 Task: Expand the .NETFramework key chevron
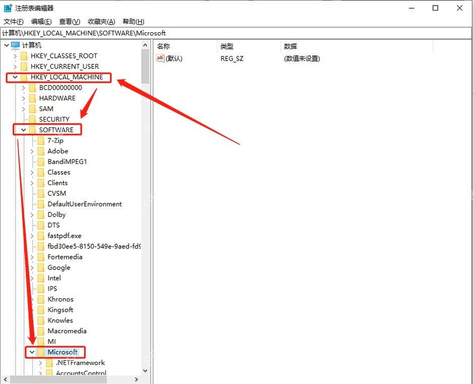pyautogui.click(x=40, y=362)
